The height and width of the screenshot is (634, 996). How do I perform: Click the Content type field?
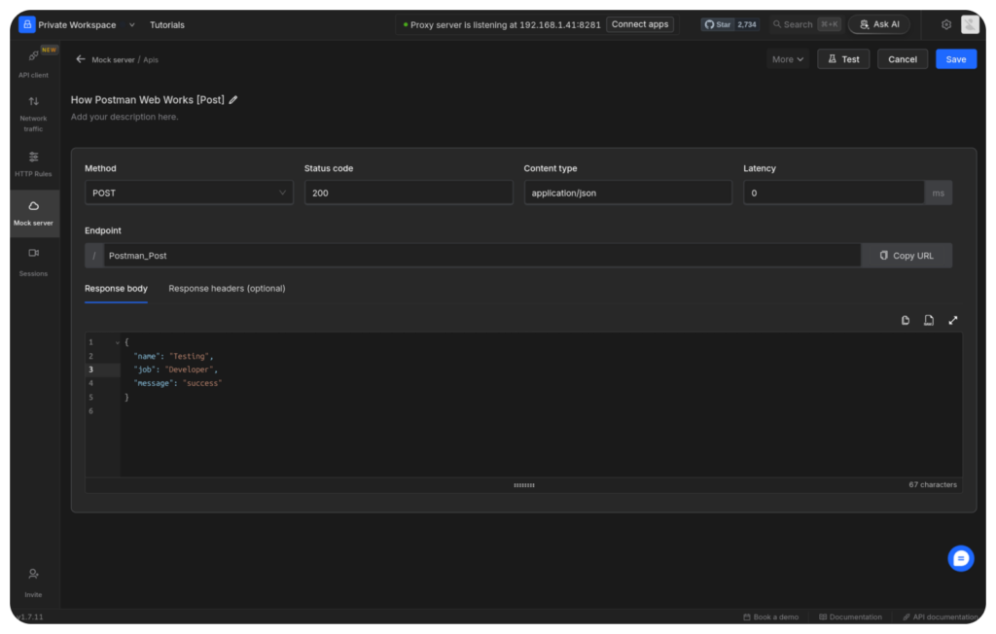pyautogui.click(x=627, y=193)
